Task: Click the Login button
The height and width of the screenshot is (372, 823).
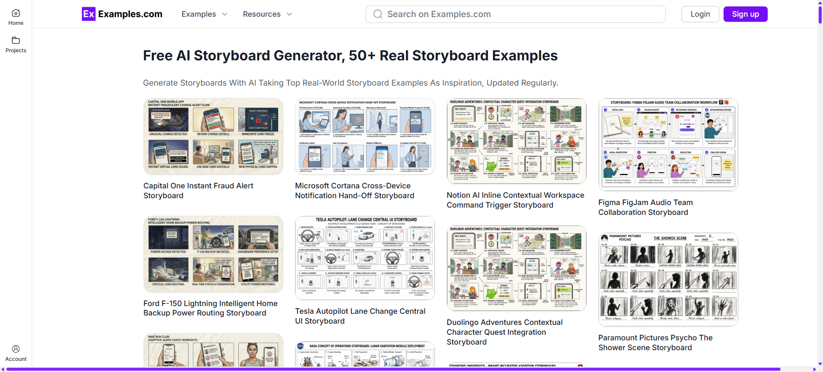Action: [700, 14]
